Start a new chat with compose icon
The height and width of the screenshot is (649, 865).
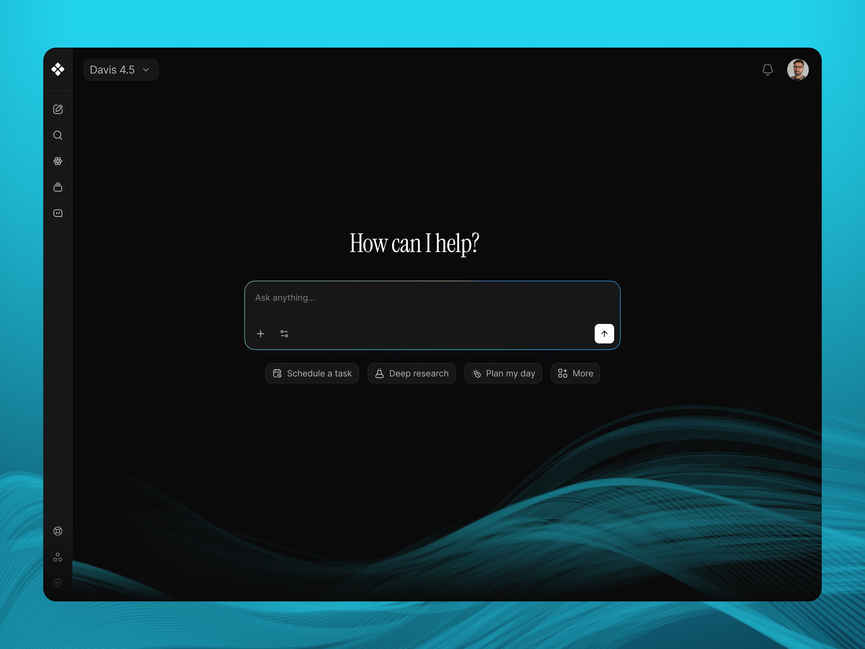(58, 109)
